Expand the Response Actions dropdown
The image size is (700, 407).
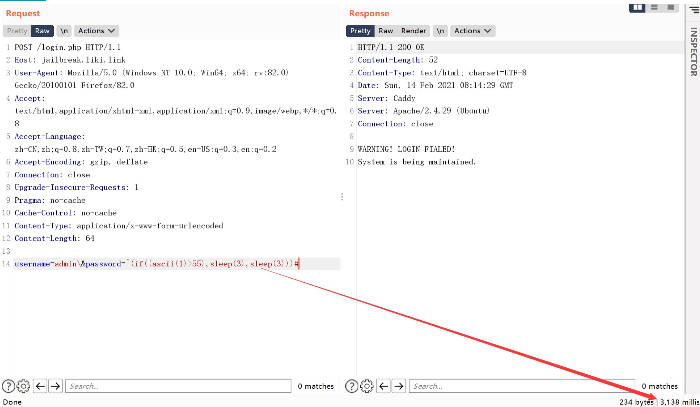(472, 31)
